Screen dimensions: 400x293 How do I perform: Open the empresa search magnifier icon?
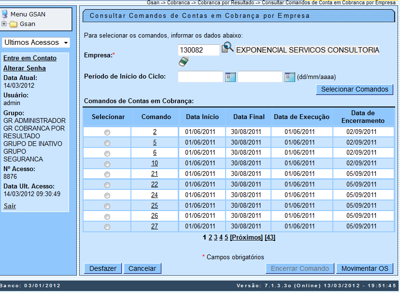(x=228, y=48)
